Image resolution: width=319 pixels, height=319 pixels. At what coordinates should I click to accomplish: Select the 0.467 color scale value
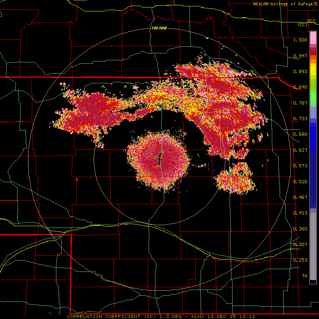coord(300,197)
